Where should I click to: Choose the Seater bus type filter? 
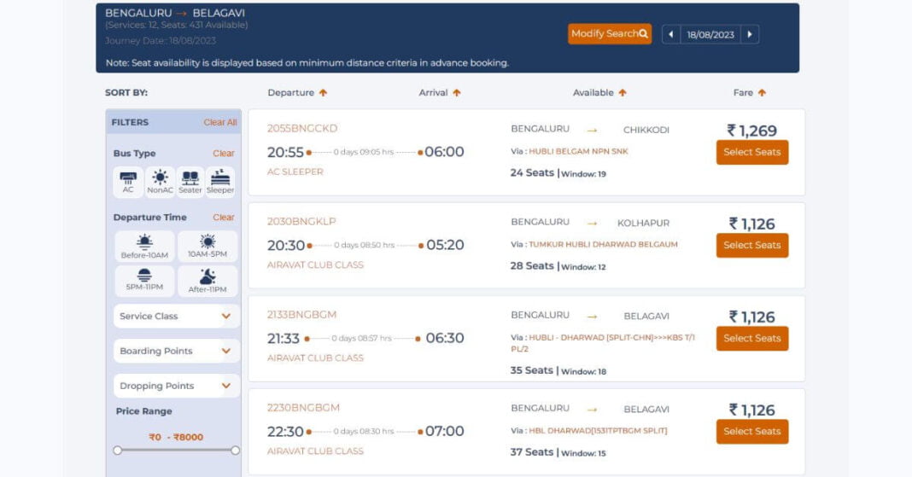[x=190, y=181]
